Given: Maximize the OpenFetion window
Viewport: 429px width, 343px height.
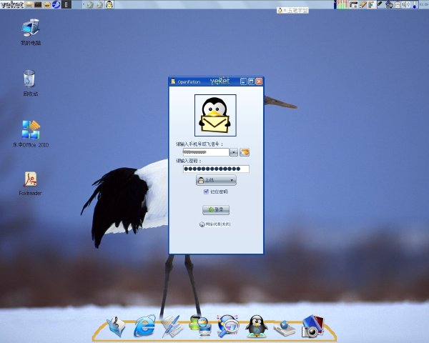Looking at the screenshot, I should coord(251,81).
